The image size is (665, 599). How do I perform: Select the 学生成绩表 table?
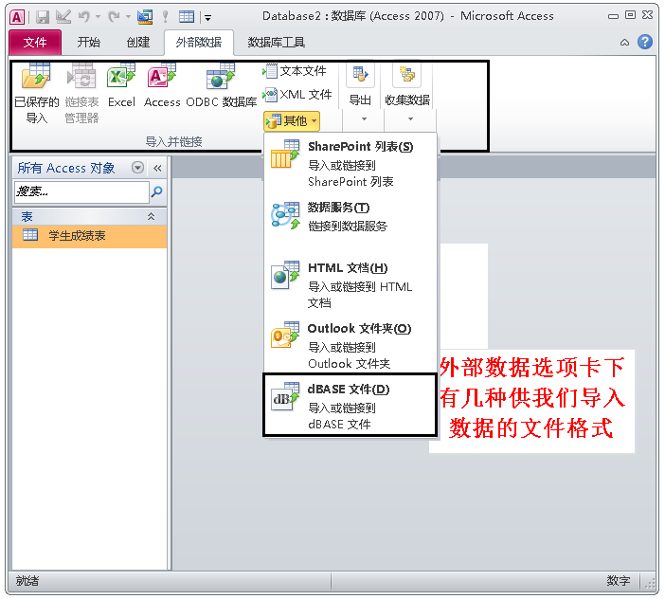pyautogui.click(x=89, y=236)
